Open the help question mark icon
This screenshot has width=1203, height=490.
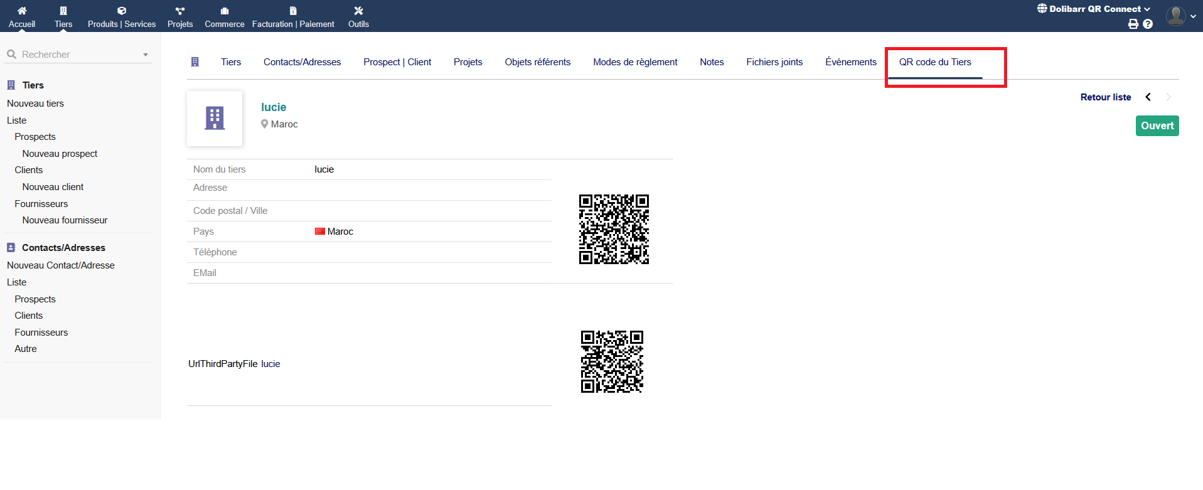pyautogui.click(x=1148, y=24)
